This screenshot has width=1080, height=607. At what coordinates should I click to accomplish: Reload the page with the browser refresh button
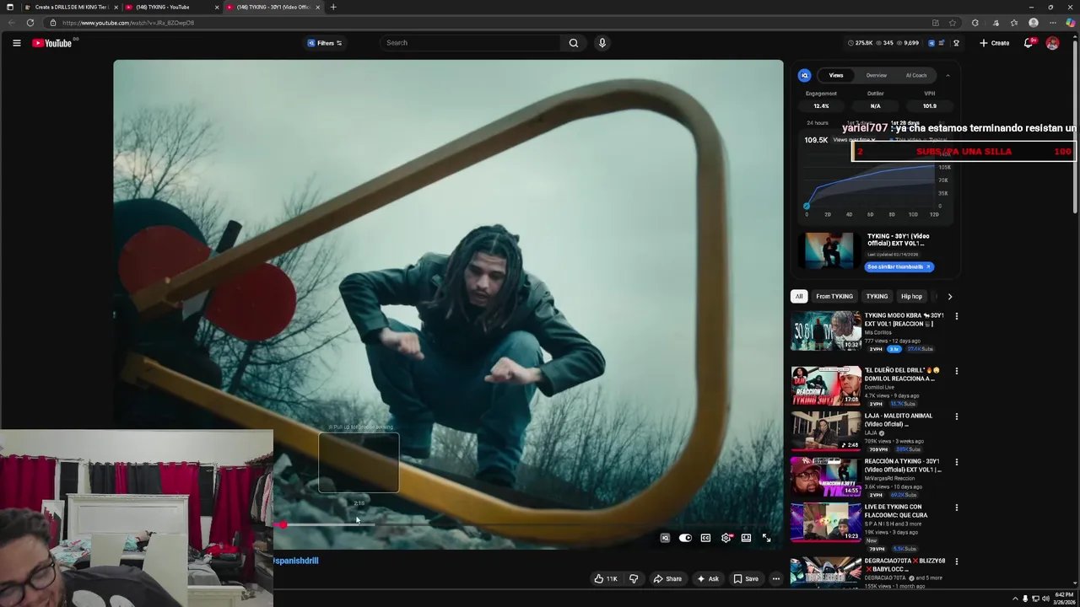click(30, 23)
